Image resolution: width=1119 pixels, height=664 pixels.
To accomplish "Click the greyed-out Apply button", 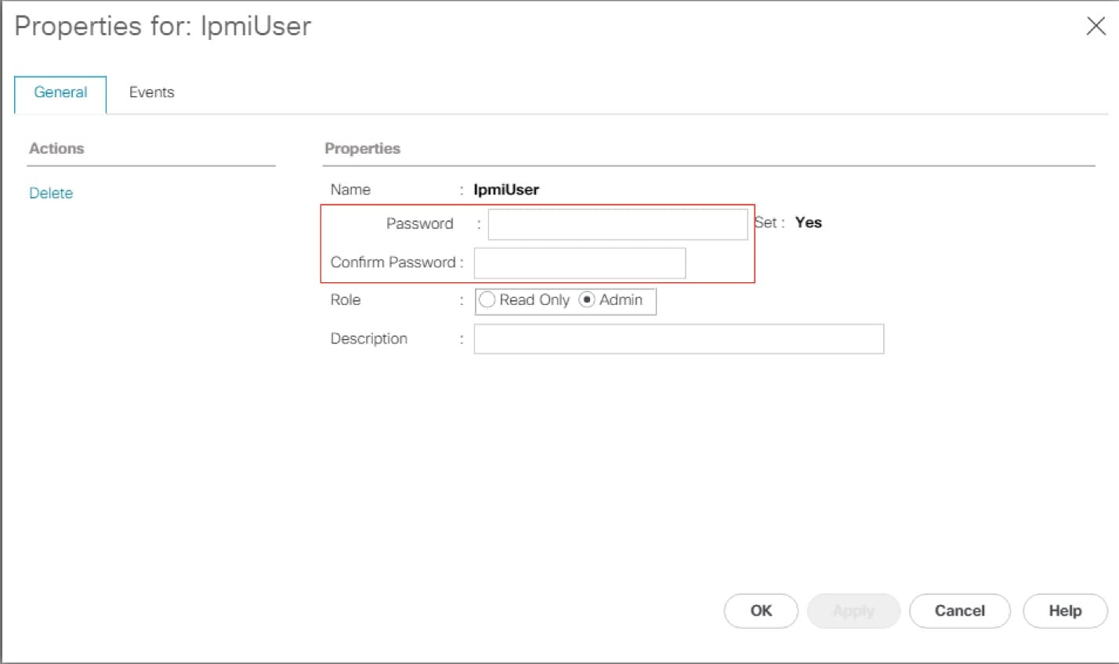I will 853,611.
